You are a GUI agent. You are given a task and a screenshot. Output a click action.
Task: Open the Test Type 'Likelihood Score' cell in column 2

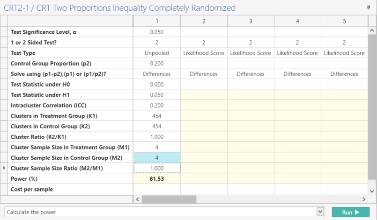click(x=204, y=53)
